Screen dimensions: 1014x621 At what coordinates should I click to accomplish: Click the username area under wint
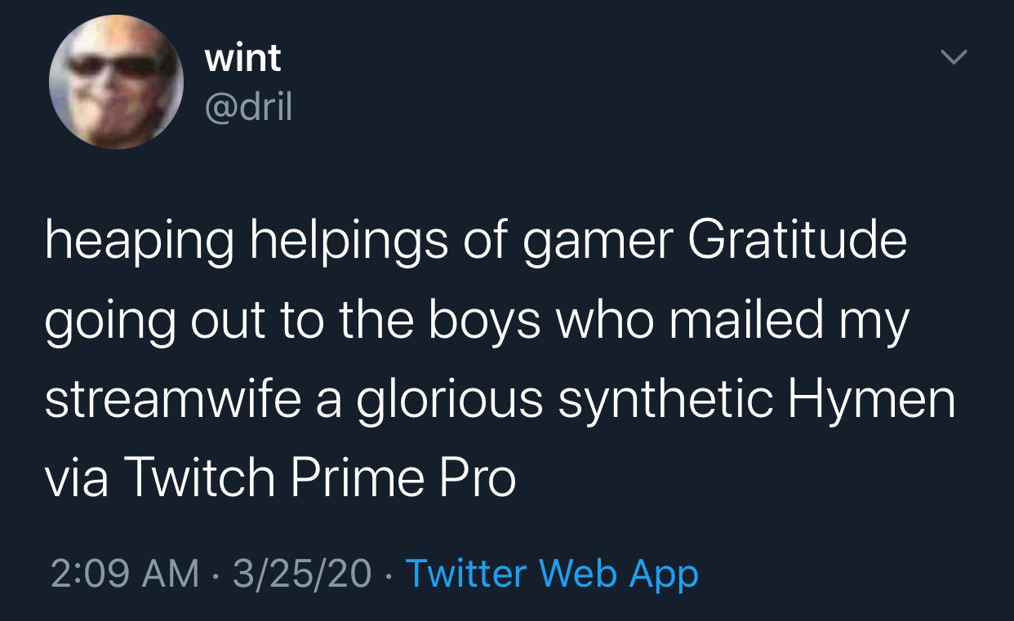click(247, 107)
